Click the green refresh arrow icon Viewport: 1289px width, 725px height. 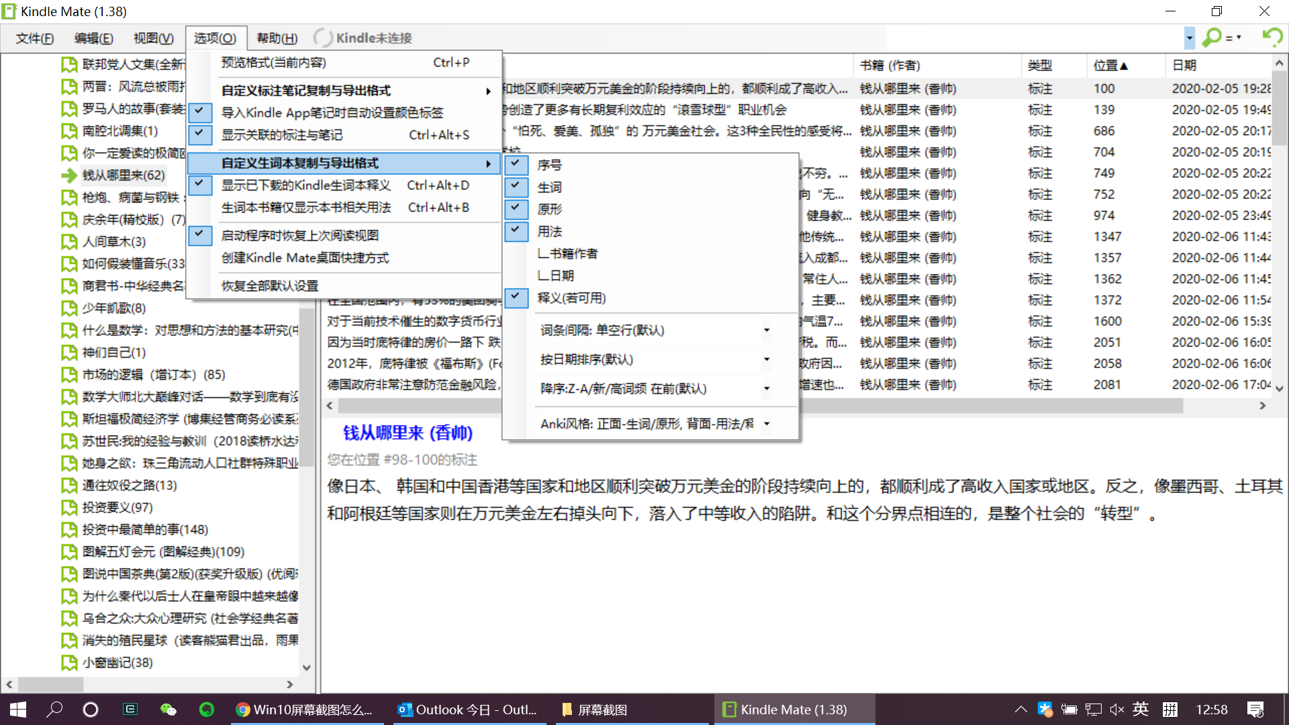point(1272,37)
